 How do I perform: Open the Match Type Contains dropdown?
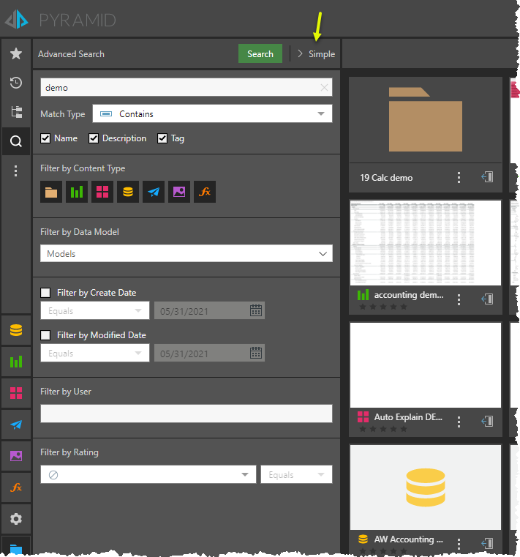click(212, 113)
